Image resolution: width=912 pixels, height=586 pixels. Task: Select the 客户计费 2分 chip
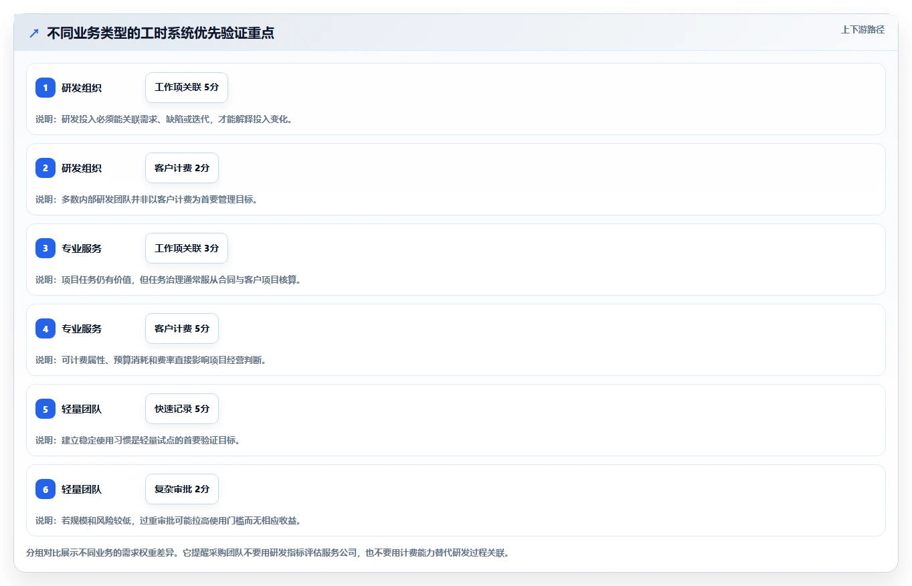click(182, 168)
